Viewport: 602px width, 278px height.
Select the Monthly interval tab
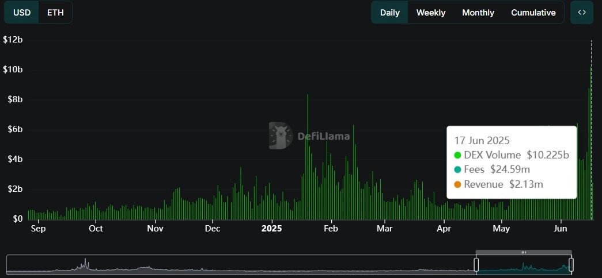pos(478,13)
